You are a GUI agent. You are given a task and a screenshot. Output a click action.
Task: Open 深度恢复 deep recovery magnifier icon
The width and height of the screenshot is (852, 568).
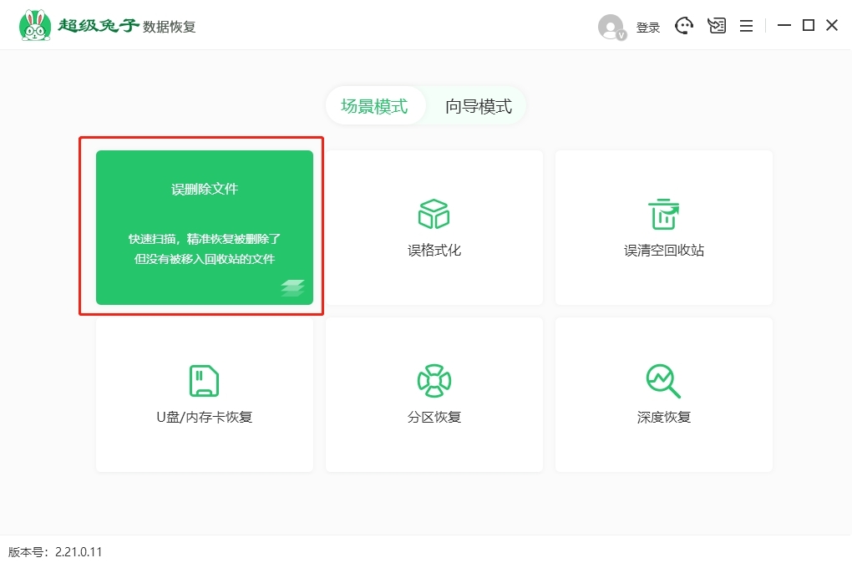(x=662, y=380)
